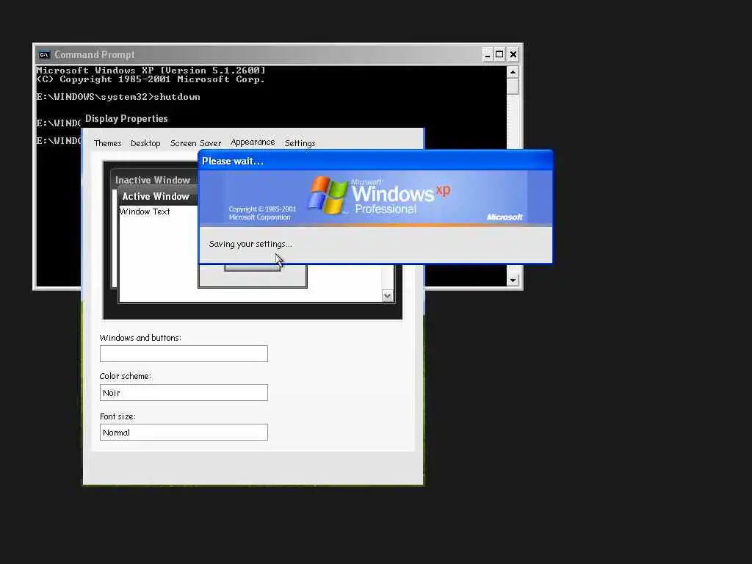752x564 pixels.
Task: Click the Display Properties title bar
Action: [253, 118]
